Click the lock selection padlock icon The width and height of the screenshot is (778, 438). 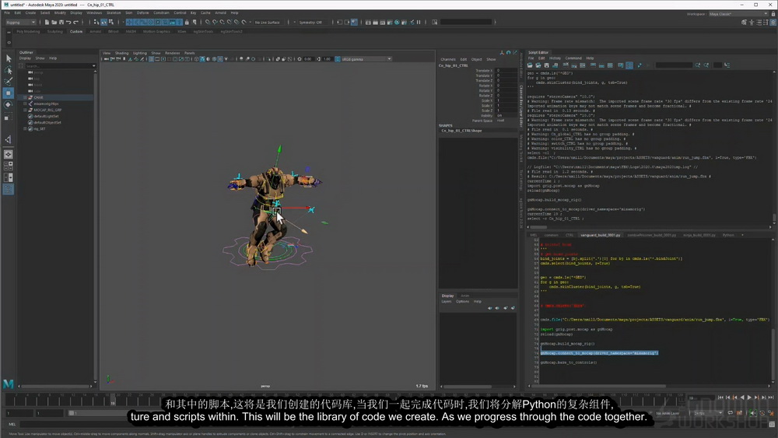(187, 23)
